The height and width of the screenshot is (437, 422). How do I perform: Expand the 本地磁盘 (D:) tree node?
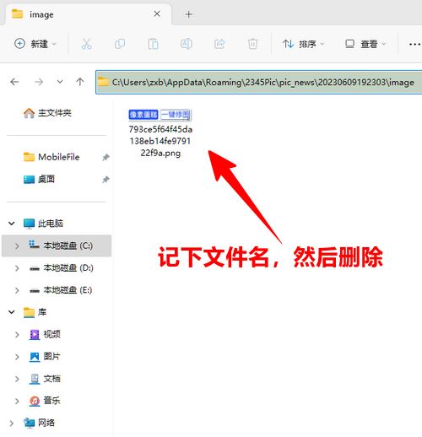click(x=17, y=268)
